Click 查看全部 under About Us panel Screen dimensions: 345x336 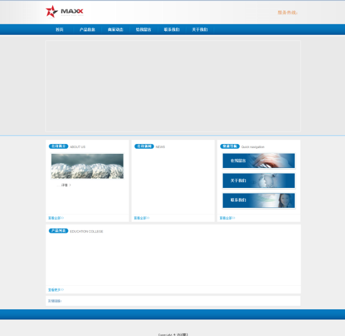pos(55,218)
